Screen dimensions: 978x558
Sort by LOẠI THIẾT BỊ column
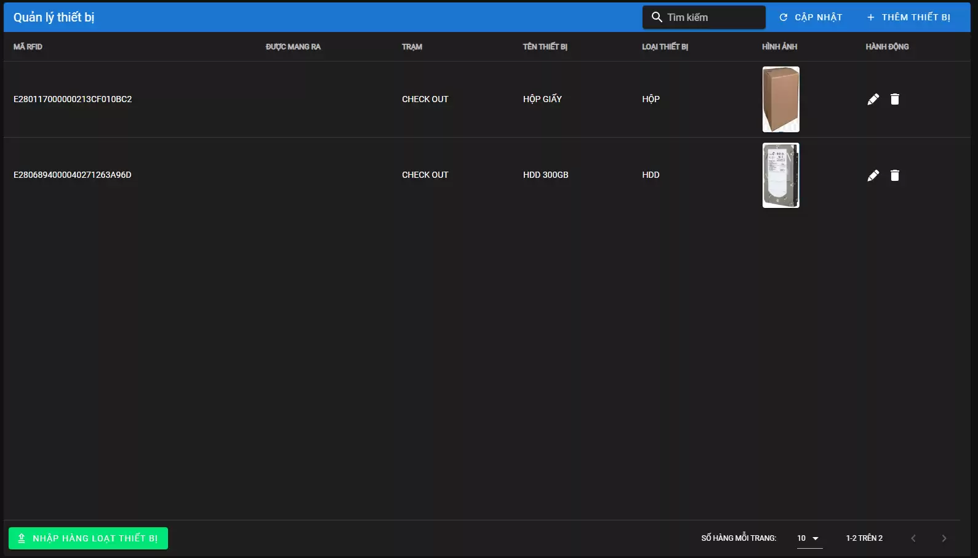pos(665,47)
